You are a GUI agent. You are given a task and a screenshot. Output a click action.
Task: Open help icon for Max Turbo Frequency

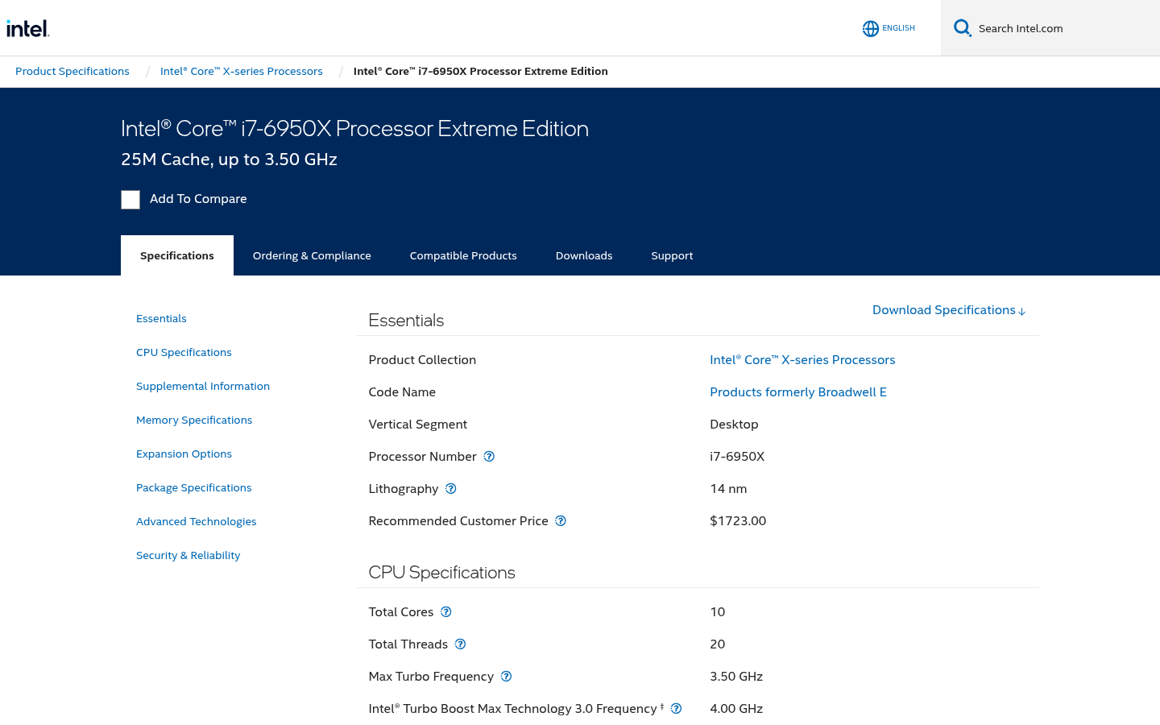point(507,677)
